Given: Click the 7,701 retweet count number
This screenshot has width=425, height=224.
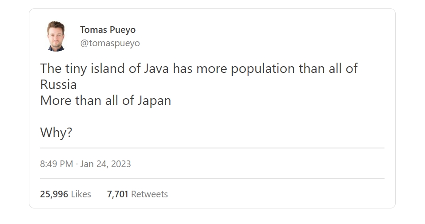Looking at the screenshot, I should tap(118, 194).
